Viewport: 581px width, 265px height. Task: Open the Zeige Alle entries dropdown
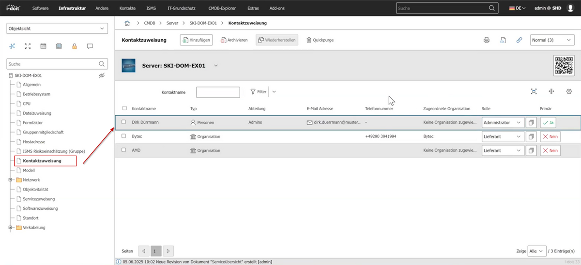(x=536, y=251)
